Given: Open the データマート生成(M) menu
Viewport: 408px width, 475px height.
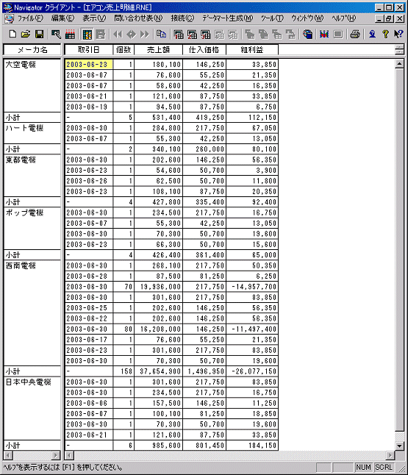Looking at the screenshot, I should point(227,18).
